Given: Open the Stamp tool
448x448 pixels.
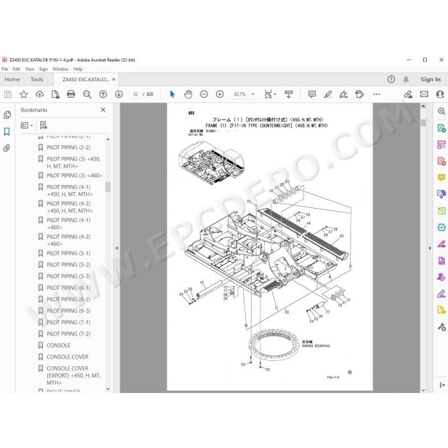Looking at the screenshot, I should coord(360,94).
